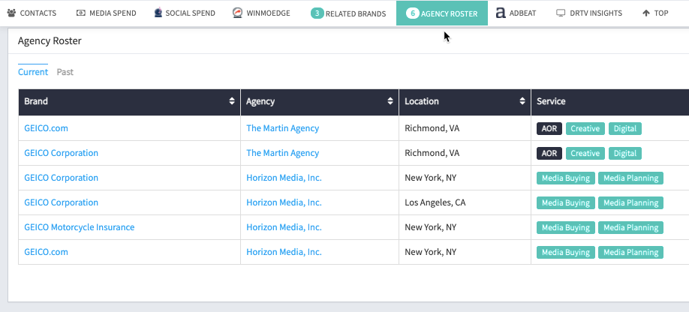Sort table by Location column arrows
Image resolution: width=689 pixels, height=312 pixels.
[522, 101]
